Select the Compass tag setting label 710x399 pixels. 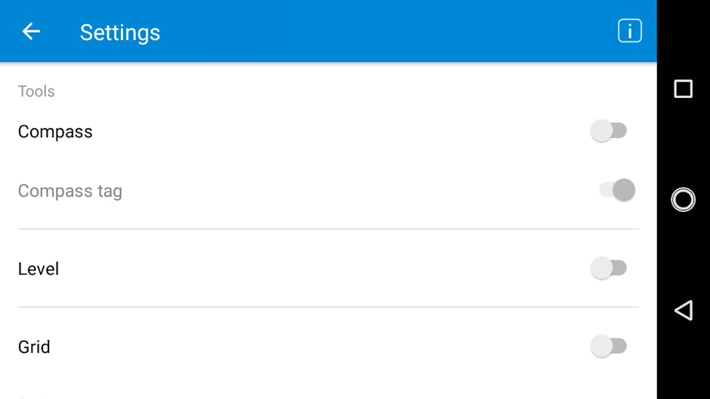70,191
